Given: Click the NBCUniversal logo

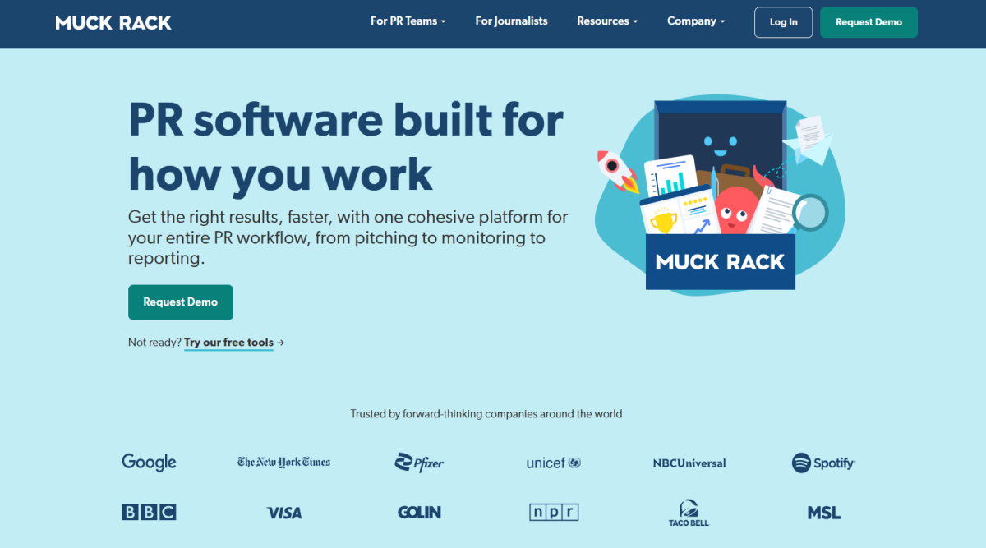Looking at the screenshot, I should pos(689,463).
